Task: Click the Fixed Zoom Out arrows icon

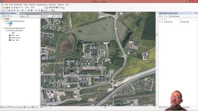Action: 15,10
